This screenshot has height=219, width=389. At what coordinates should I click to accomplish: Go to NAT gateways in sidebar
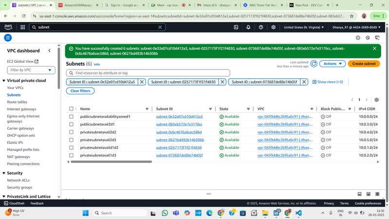point(18,157)
